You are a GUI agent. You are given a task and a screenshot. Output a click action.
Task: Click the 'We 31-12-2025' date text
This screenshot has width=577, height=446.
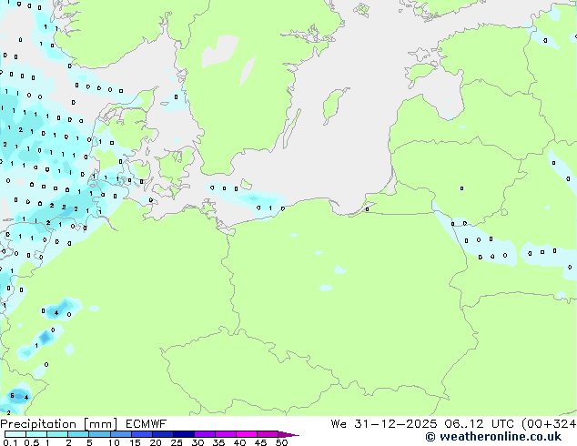384,424
